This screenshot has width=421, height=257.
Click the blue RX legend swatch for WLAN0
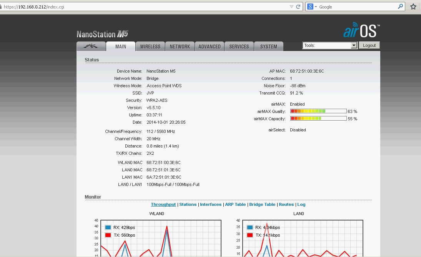(x=108, y=227)
